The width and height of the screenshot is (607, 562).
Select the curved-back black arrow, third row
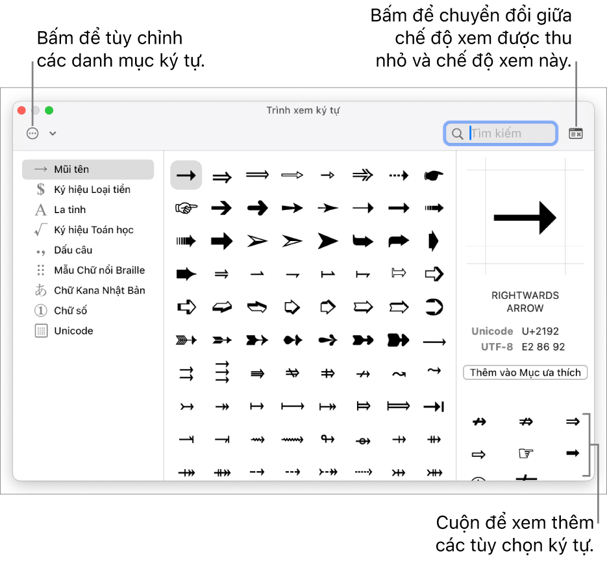tap(363, 241)
